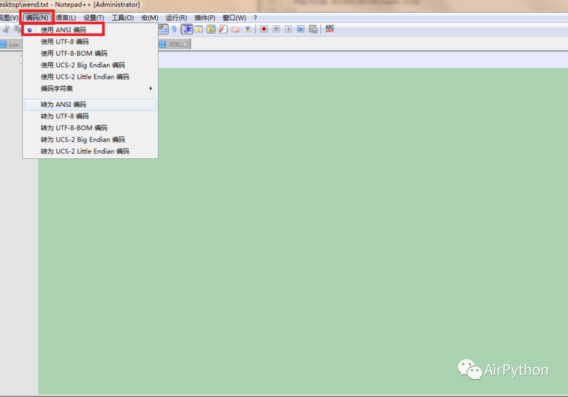The height and width of the screenshot is (397, 568).
Task: Select 使用 UTF-8 编码 option
Action: pos(90,42)
